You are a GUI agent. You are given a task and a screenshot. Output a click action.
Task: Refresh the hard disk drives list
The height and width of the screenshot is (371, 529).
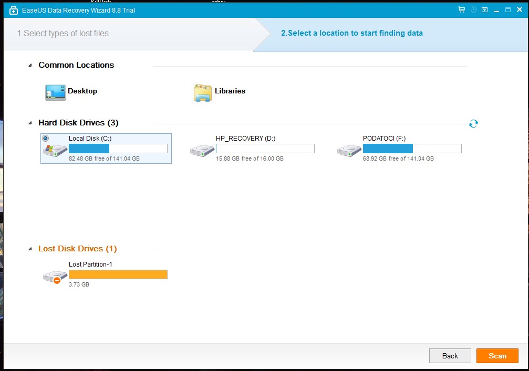click(x=473, y=124)
